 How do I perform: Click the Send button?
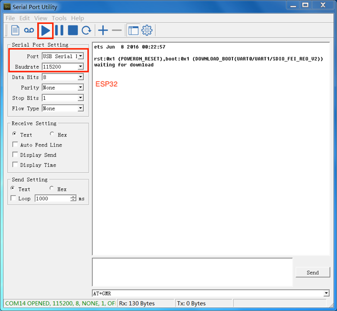tap(313, 272)
